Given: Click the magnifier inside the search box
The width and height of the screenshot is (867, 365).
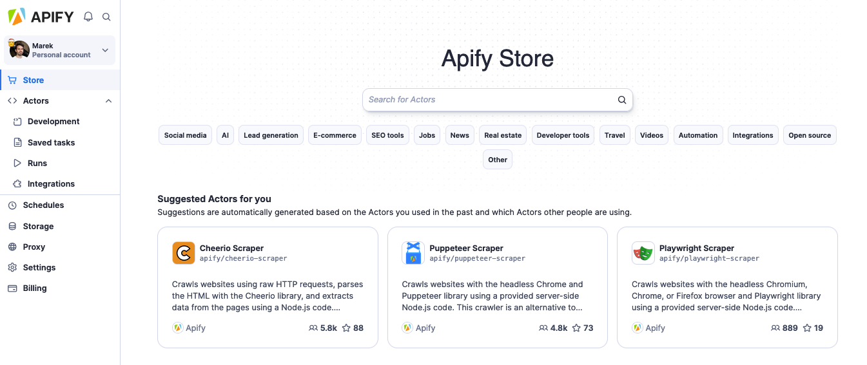Looking at the screenshot, I should point(621,100).
